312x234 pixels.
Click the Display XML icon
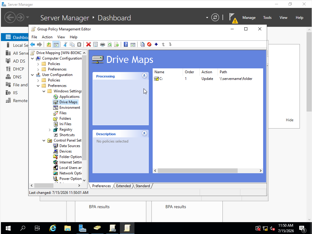142,44
